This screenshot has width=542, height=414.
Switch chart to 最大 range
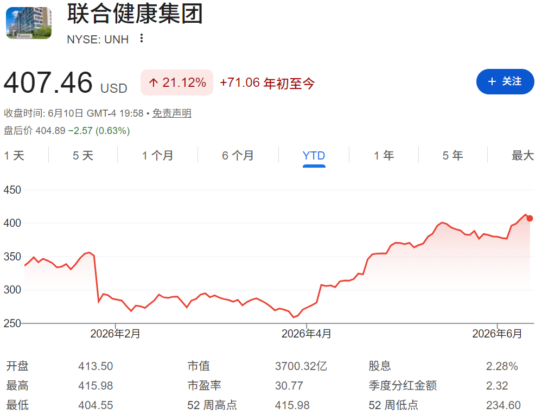coord(522,156)
